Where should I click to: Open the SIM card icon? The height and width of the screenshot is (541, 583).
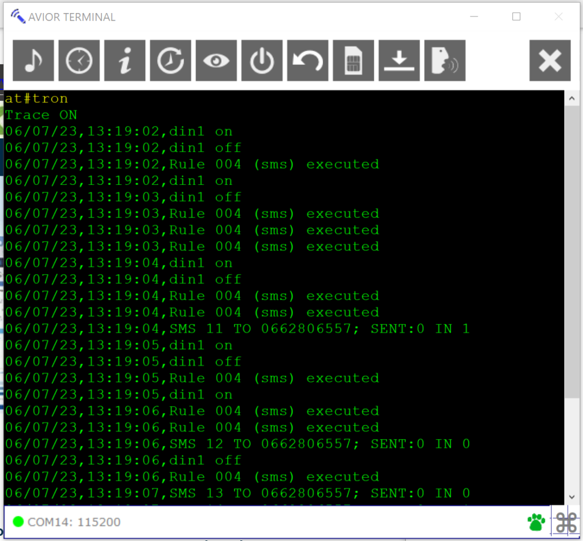(354, 61)
